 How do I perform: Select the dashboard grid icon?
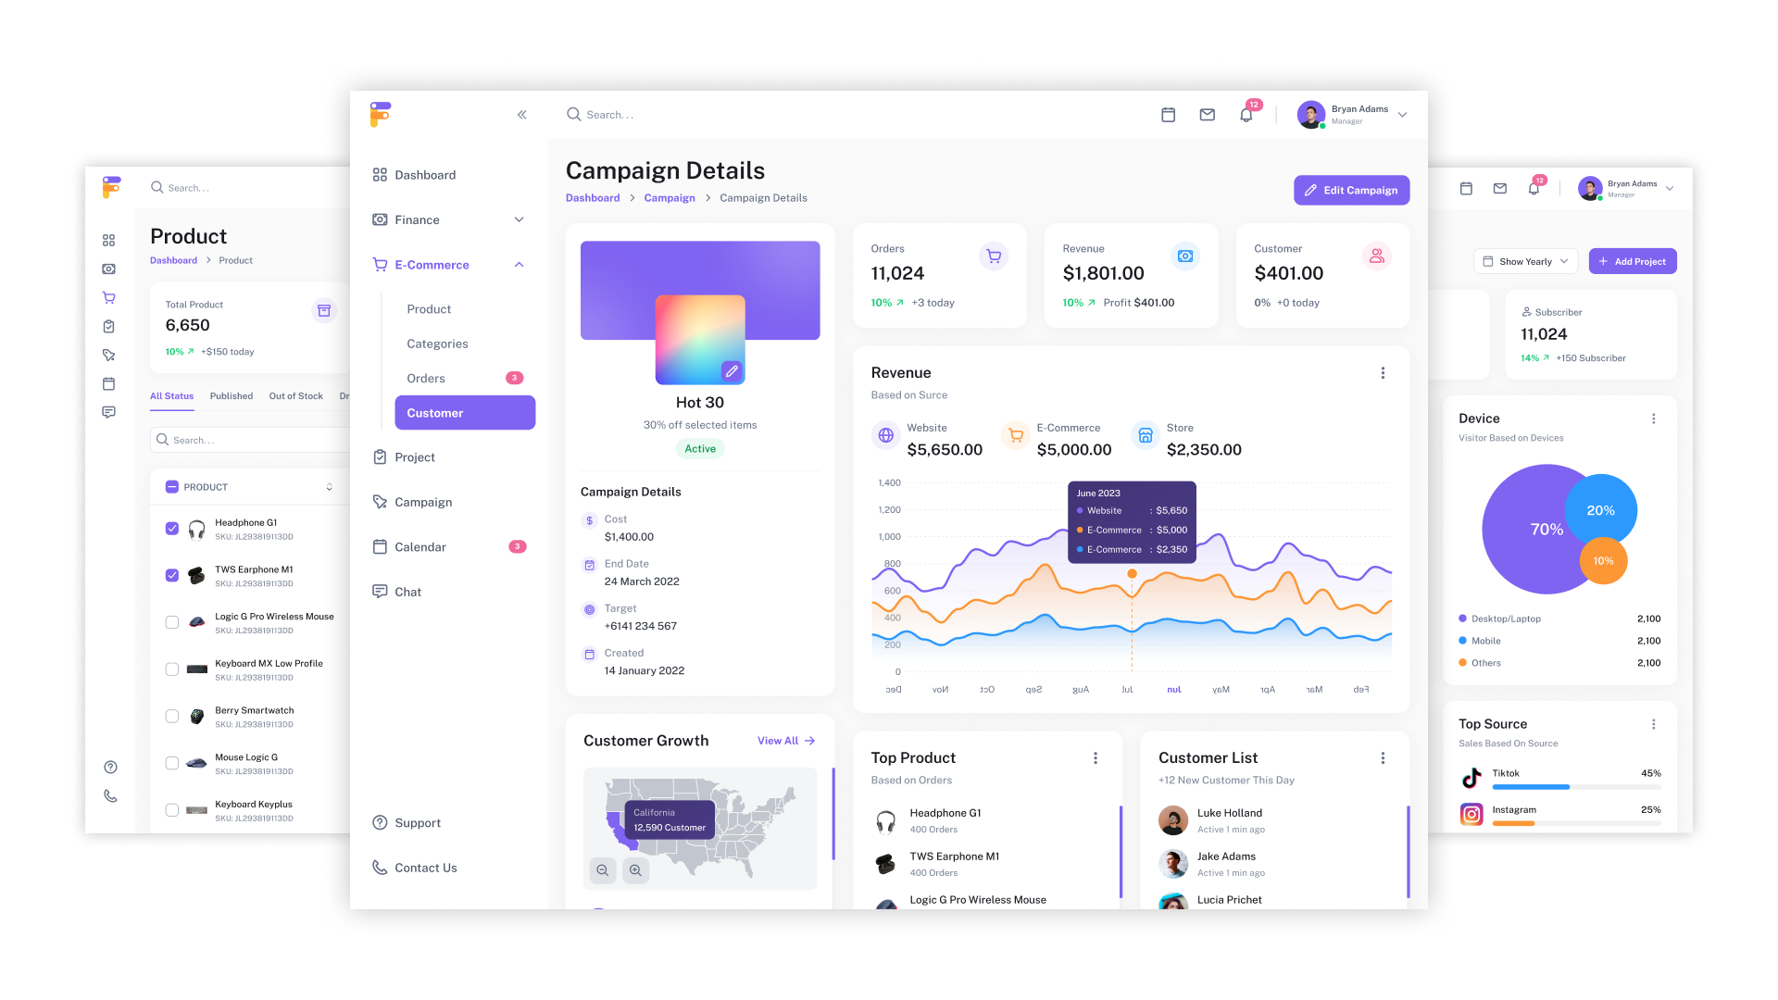click(x=110, y=241)
